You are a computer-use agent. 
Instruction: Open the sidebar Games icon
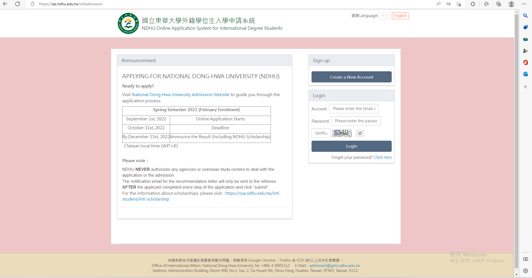click(x=525, y=51)
